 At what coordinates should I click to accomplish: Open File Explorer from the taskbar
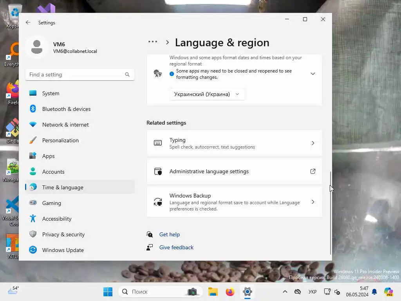click(213, 292)
